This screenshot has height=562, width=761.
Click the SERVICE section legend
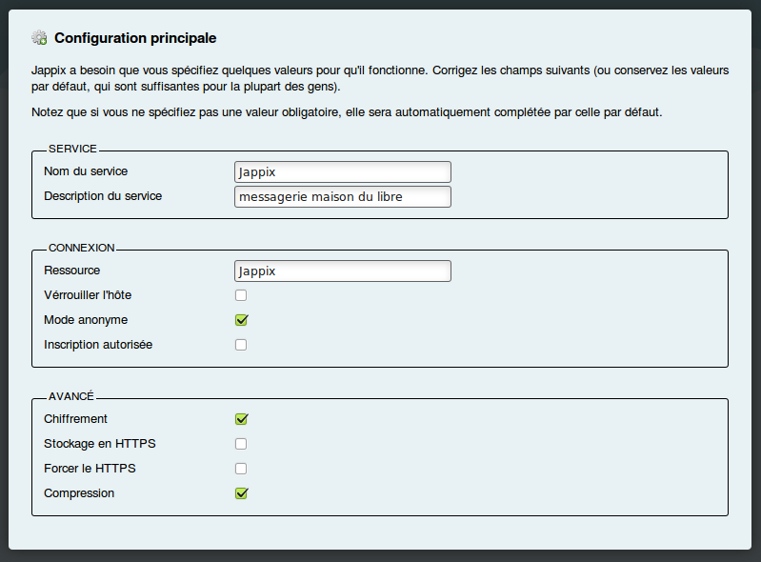(72, 149)
